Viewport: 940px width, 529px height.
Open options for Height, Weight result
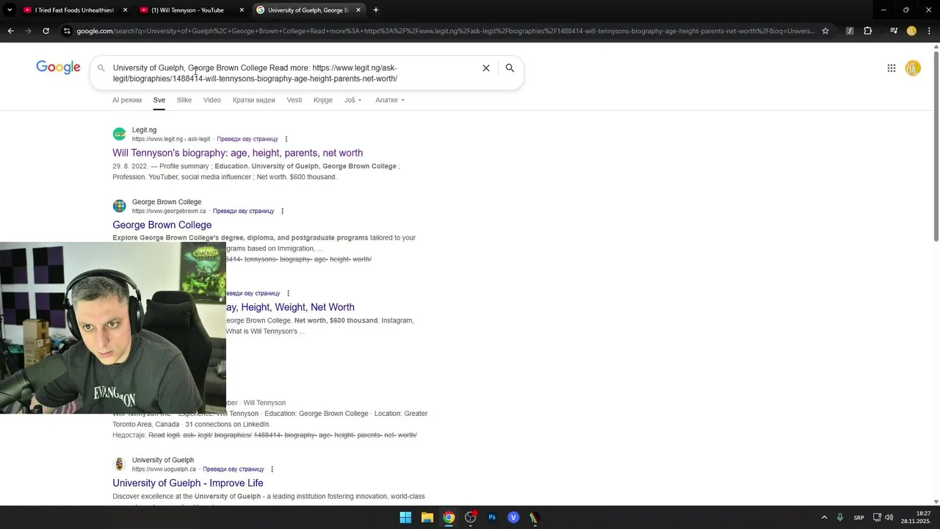pyautogui.click(x=288, y=293)
